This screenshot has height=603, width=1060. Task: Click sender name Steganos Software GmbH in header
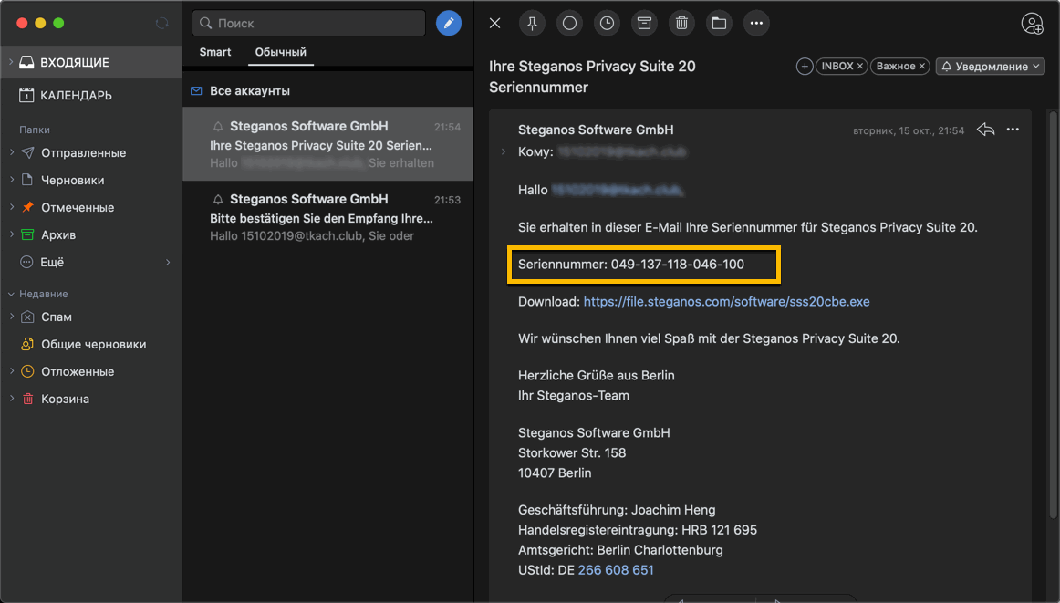[x=596, y=130]
